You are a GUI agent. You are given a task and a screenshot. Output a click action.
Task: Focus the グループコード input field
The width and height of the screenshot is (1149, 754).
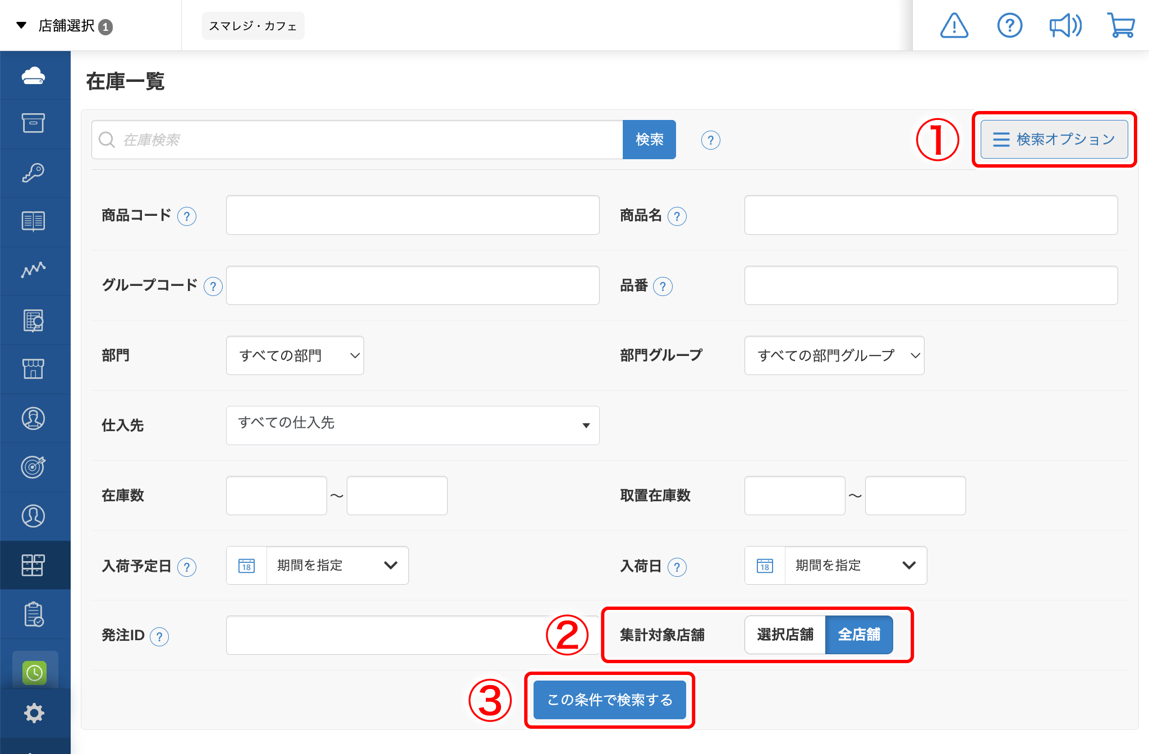[413, 285]
